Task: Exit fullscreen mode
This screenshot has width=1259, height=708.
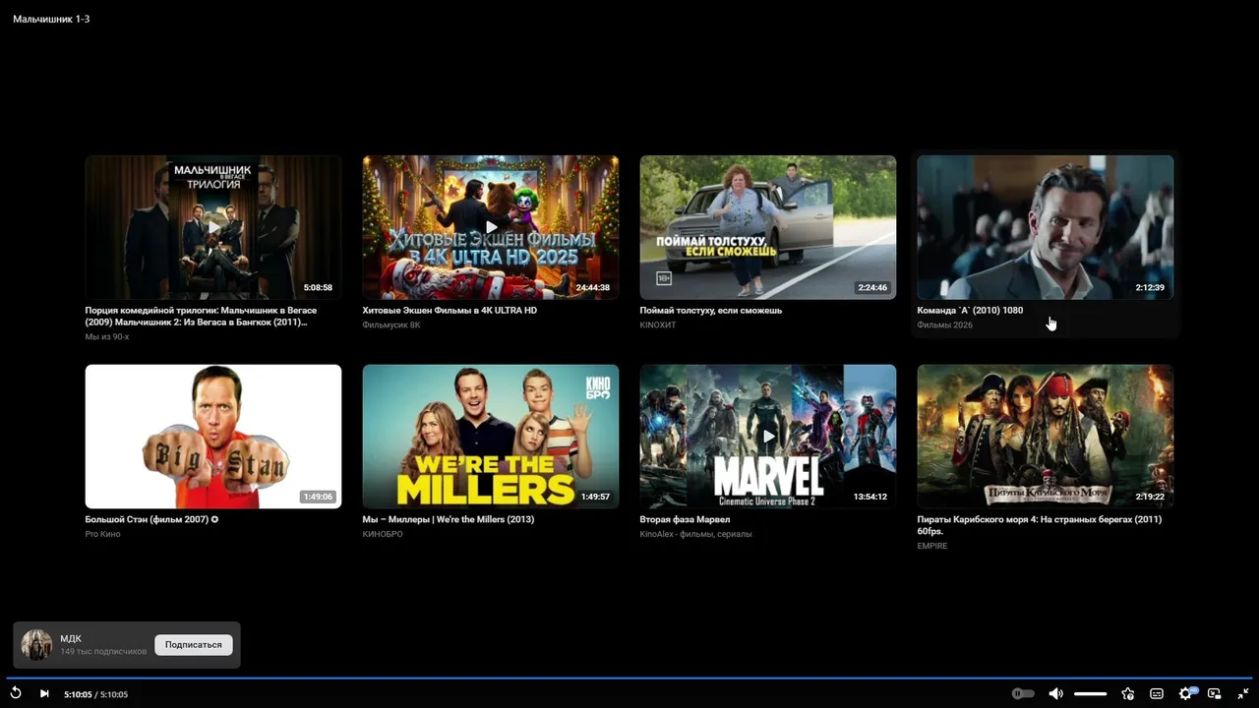Action: (1243, 693)
